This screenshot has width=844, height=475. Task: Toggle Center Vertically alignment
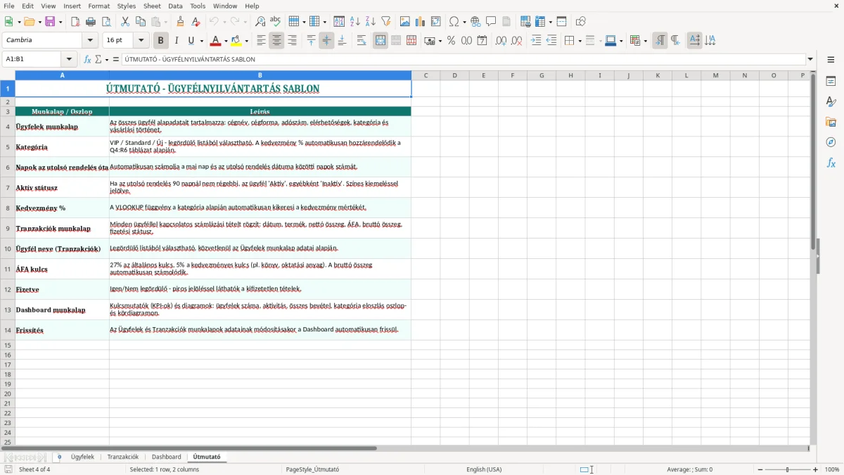pyautogui.click(x=326, y=41)
